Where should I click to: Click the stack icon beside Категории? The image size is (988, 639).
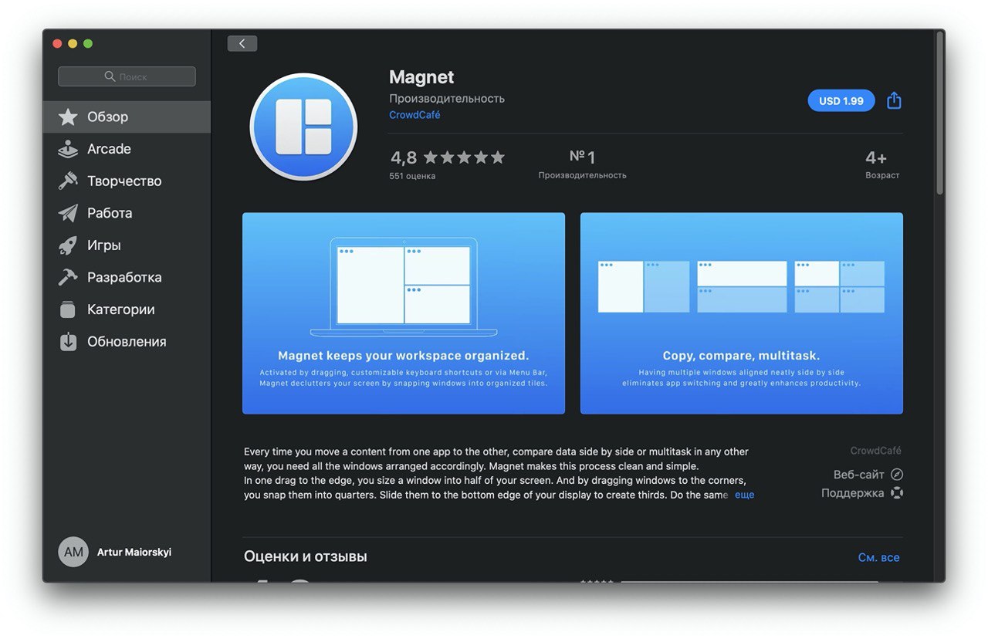pyautogui.click(x=68, y=309)
